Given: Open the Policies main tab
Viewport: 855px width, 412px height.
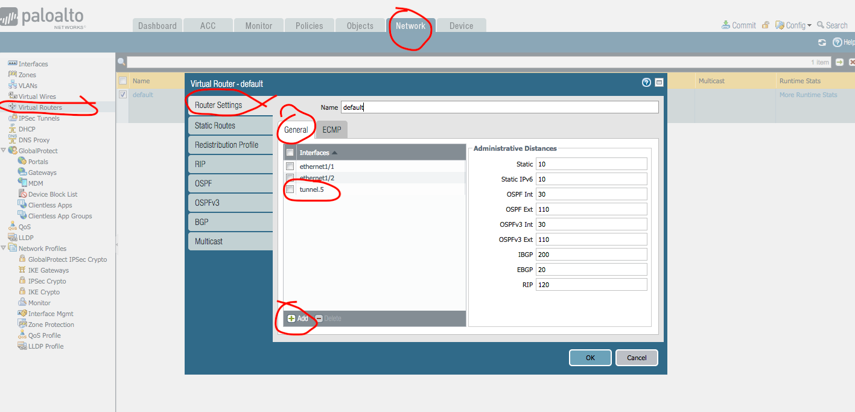Looking at the screenshot, I should [x=309, y=26].
